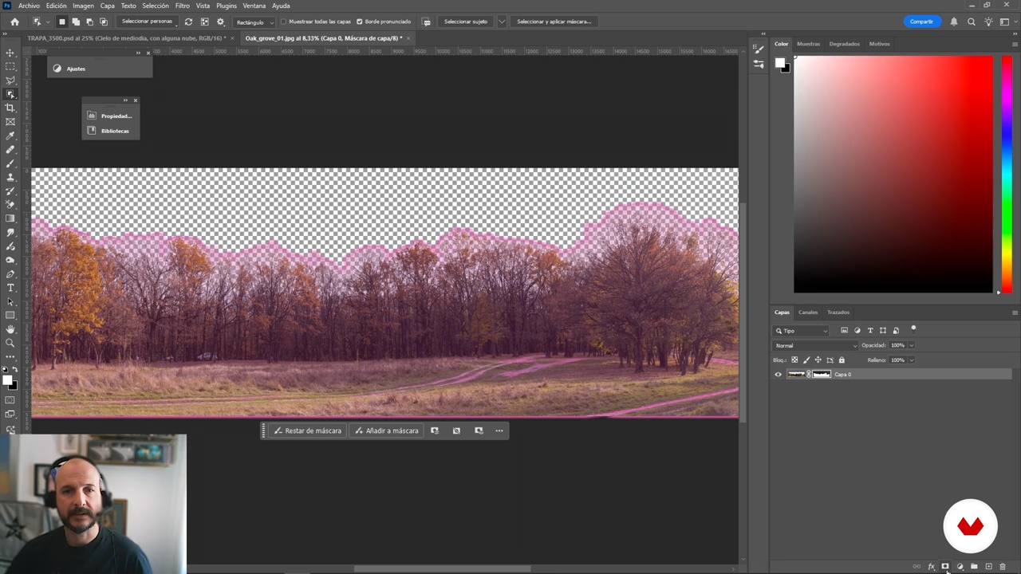The image size is (1021, 574).
Task: Select the Move tool
Action: [x=10, y=53]
